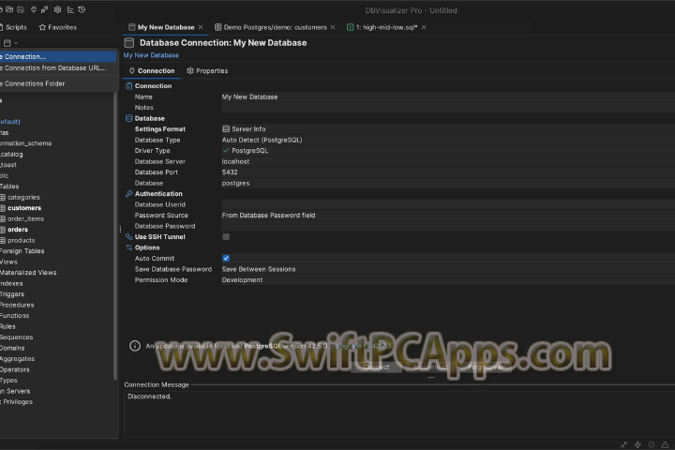Click the Connection section icon
Viewport: 675px width, 450px height.
(128, 85)
